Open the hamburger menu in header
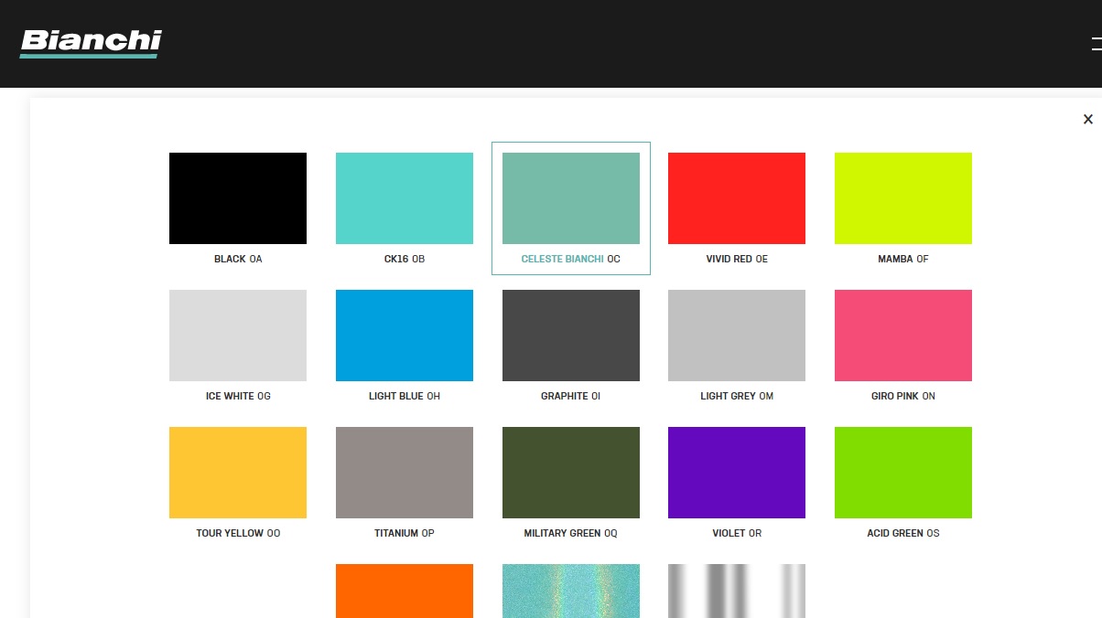The image size is (1102, 618). (x=1097, y=43)
